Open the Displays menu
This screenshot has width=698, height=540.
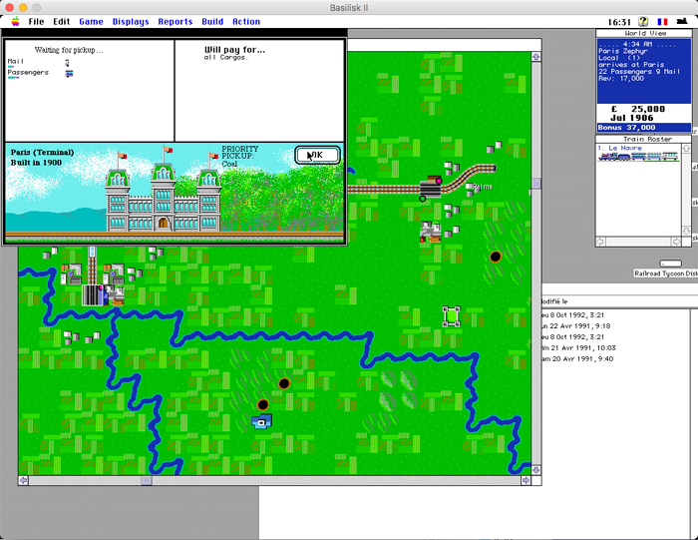(131, 21)
